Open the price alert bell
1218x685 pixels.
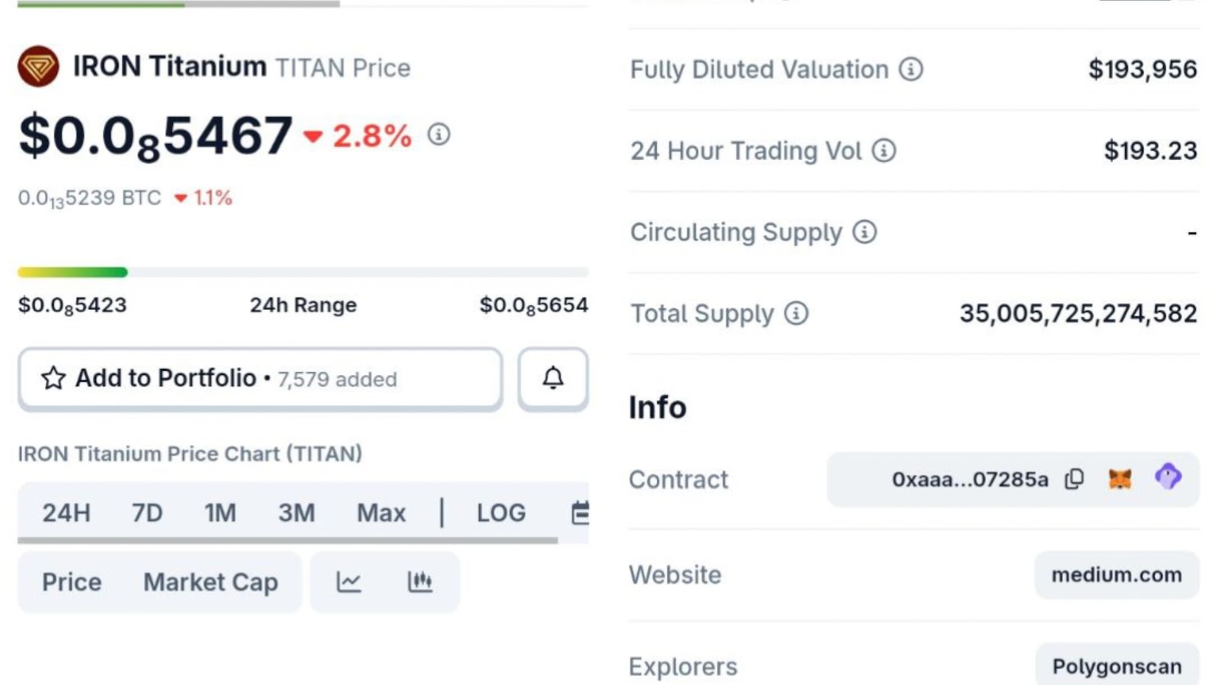click(553, 378)
